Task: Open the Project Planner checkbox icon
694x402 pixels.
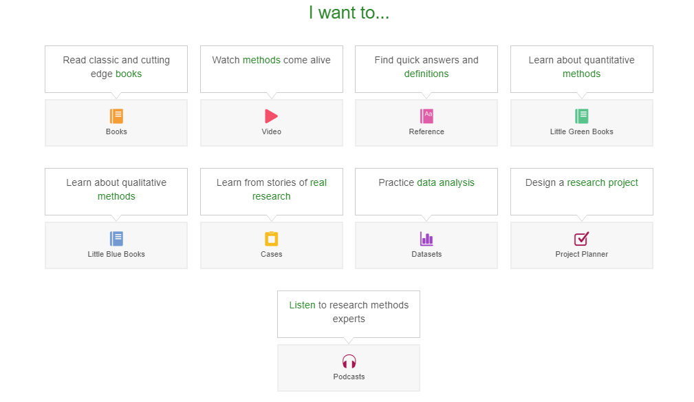Action: point(581,239)
